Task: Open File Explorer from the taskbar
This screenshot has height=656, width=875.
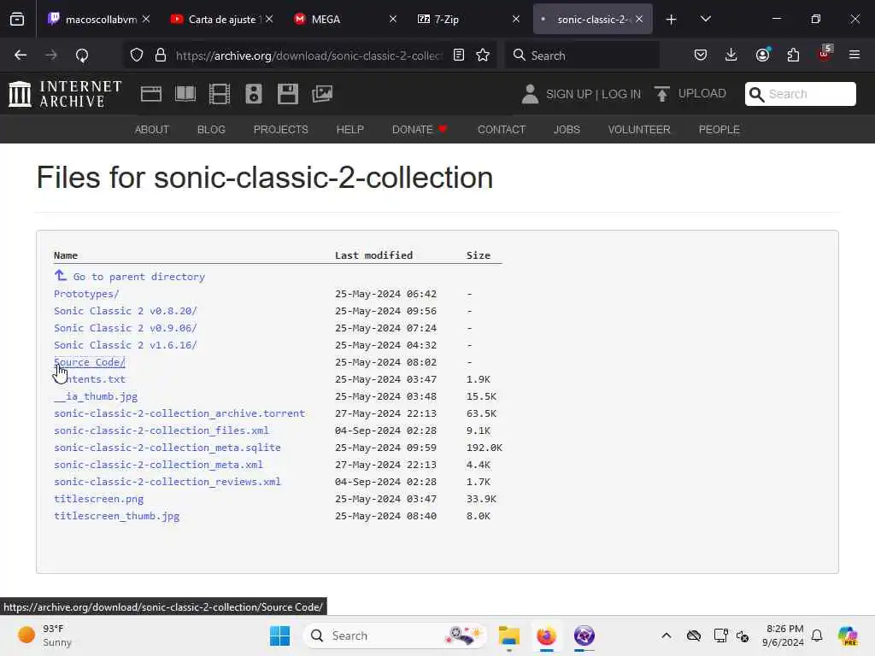Action: (509, 635)
